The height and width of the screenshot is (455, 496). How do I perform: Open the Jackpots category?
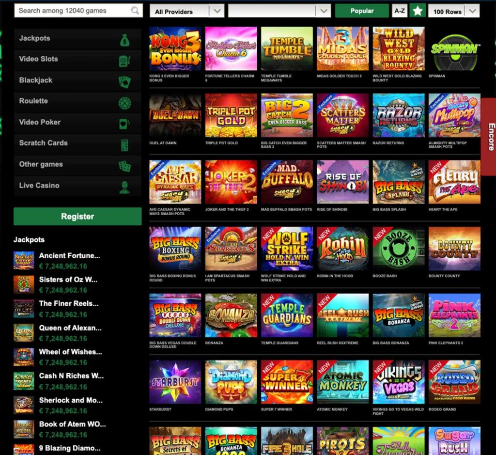pyautogui.click(x=77, y=39)
